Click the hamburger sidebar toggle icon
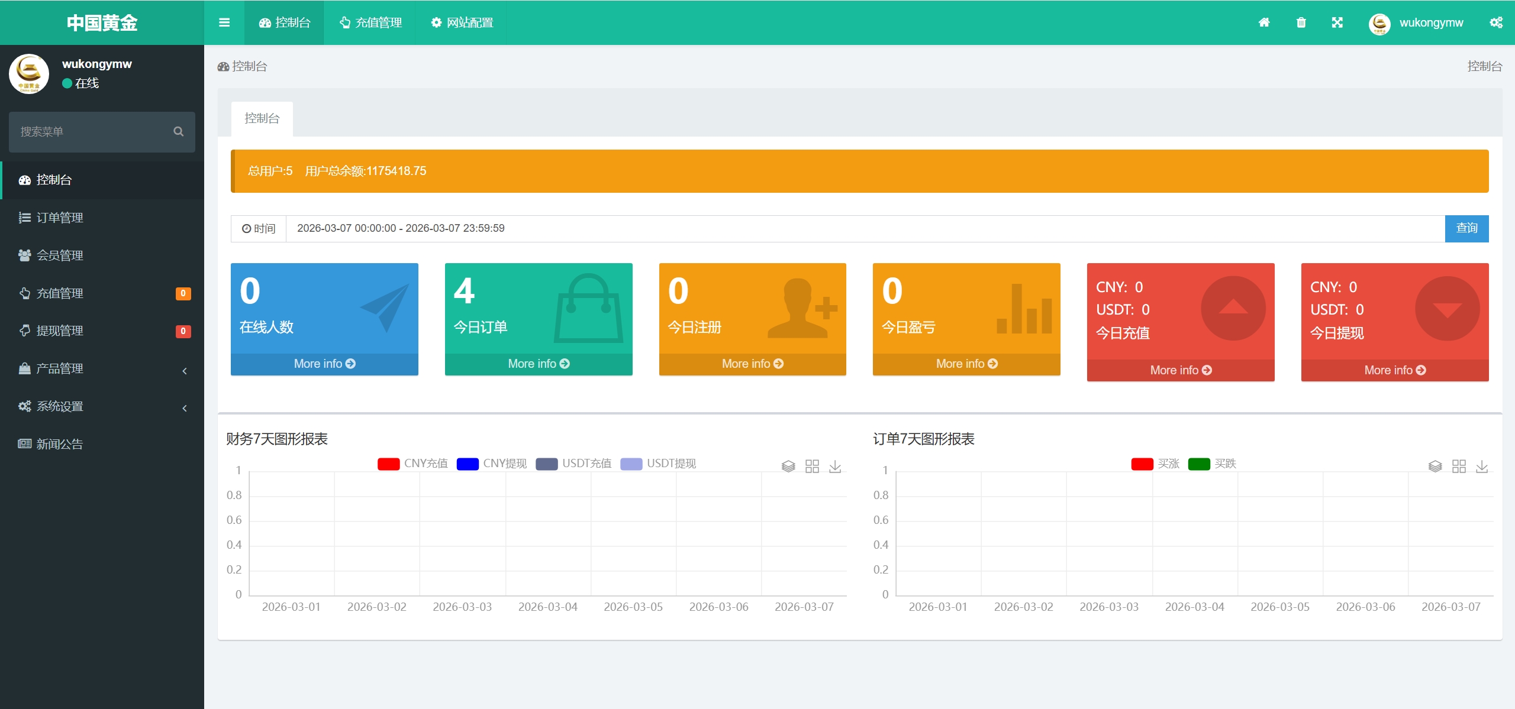 [224, 22]
